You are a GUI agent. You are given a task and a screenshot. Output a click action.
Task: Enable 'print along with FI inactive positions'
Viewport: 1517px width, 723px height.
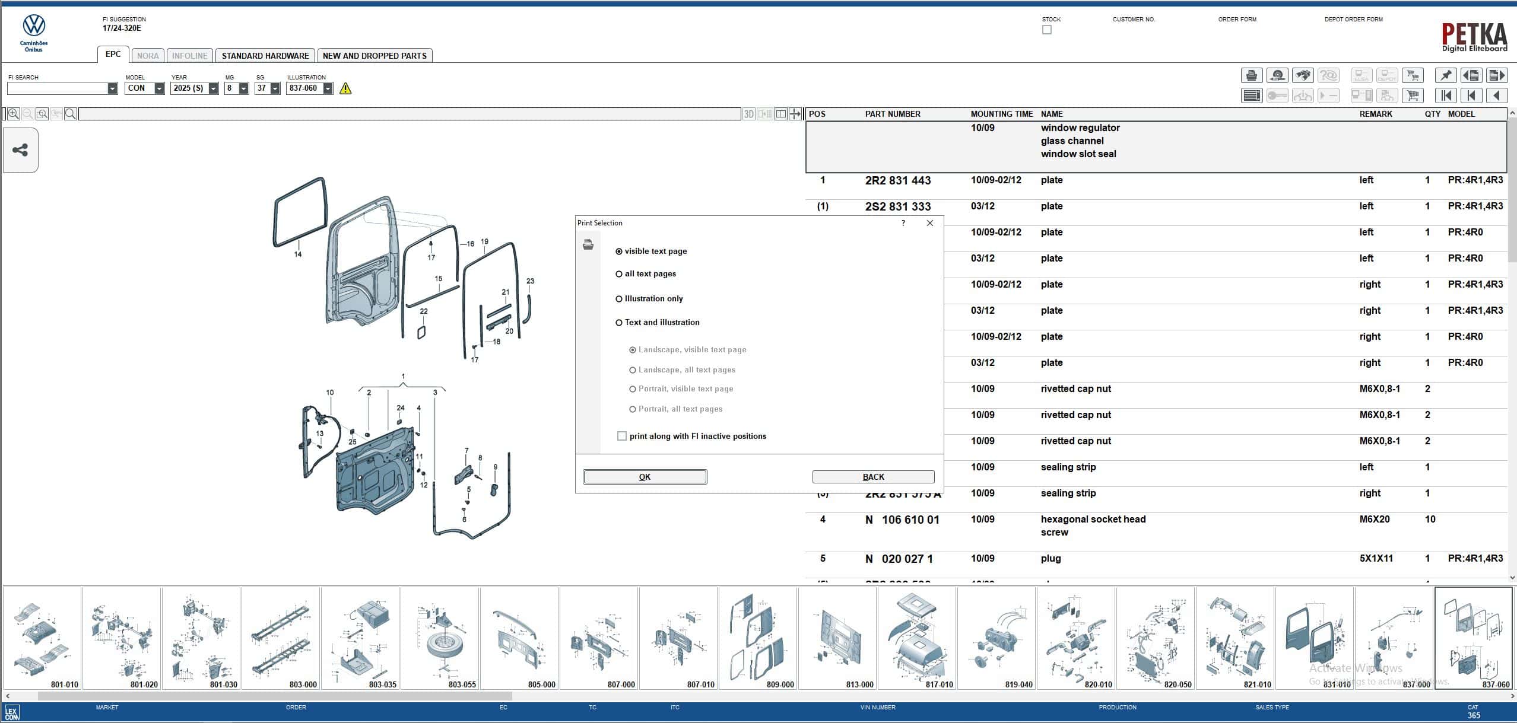click(x=621, y=435)
